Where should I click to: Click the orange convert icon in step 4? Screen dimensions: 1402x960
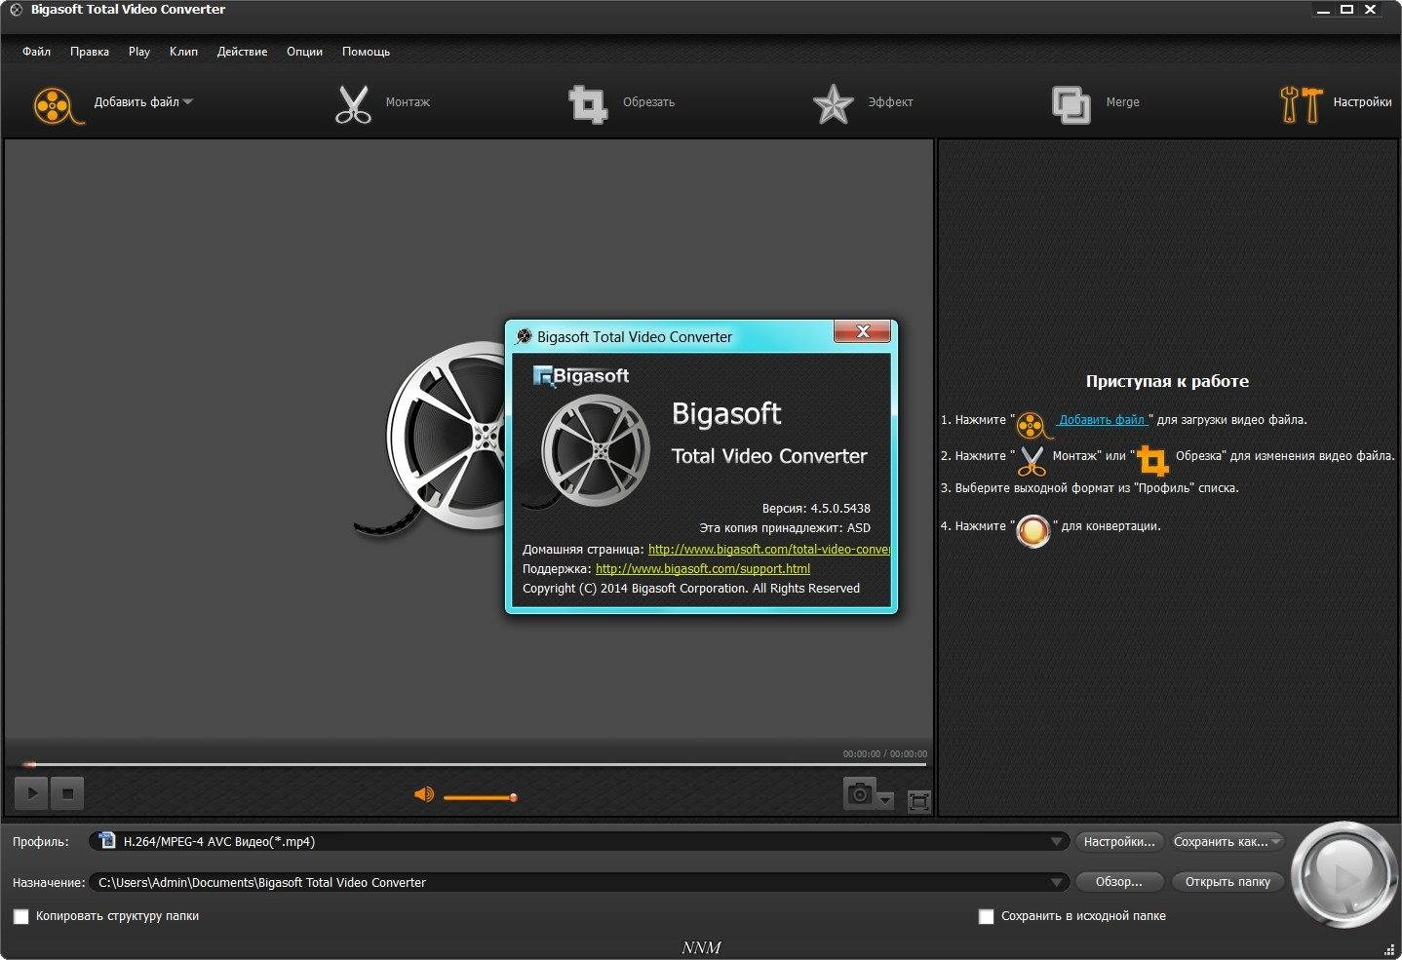pos(1033,530)
